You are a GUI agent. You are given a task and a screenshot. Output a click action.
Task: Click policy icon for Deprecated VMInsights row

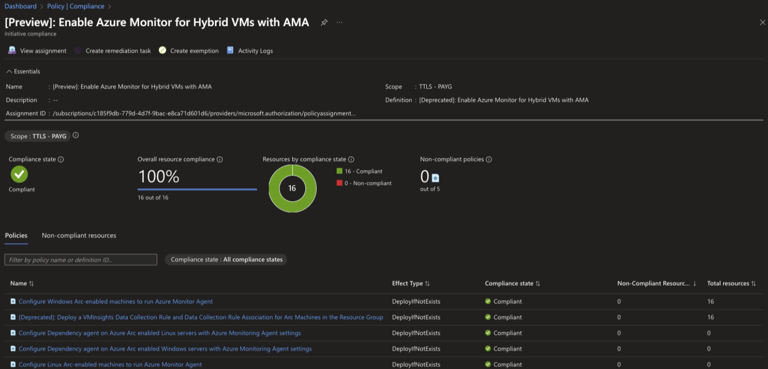(x=13, y=317)
